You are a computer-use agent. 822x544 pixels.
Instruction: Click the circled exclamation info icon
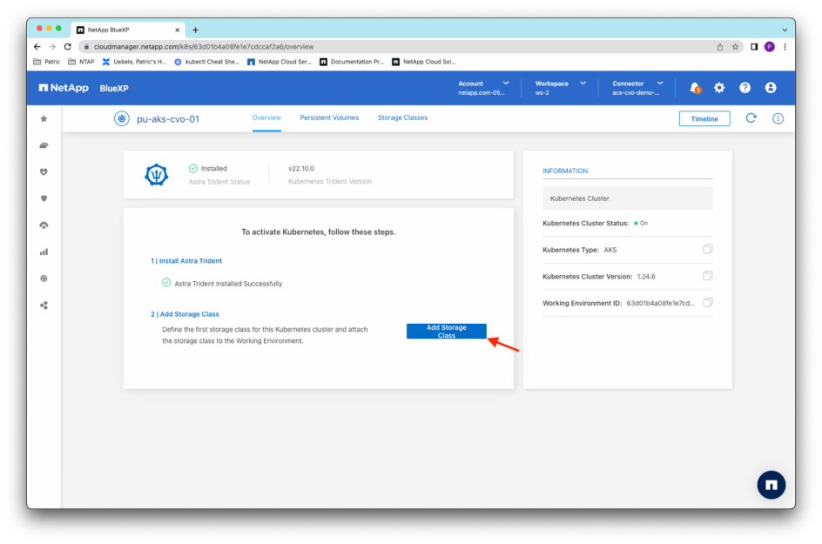[778, 118]
